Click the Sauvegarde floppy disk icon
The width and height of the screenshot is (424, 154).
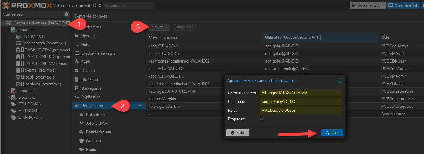(77, 88)
